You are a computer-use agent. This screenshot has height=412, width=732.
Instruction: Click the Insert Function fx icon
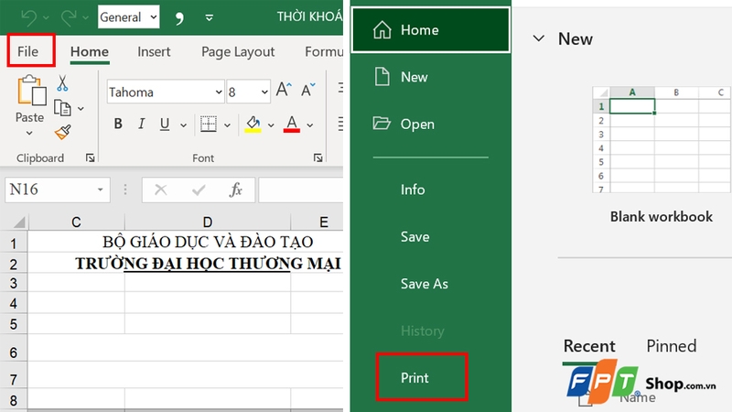(236, 190)
